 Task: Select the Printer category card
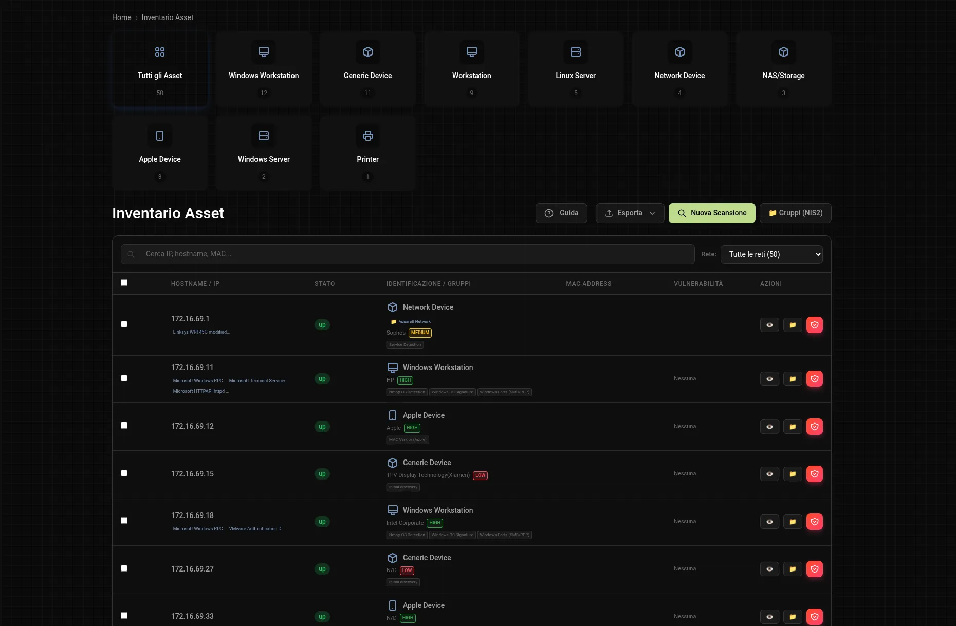tap(367, 152)
